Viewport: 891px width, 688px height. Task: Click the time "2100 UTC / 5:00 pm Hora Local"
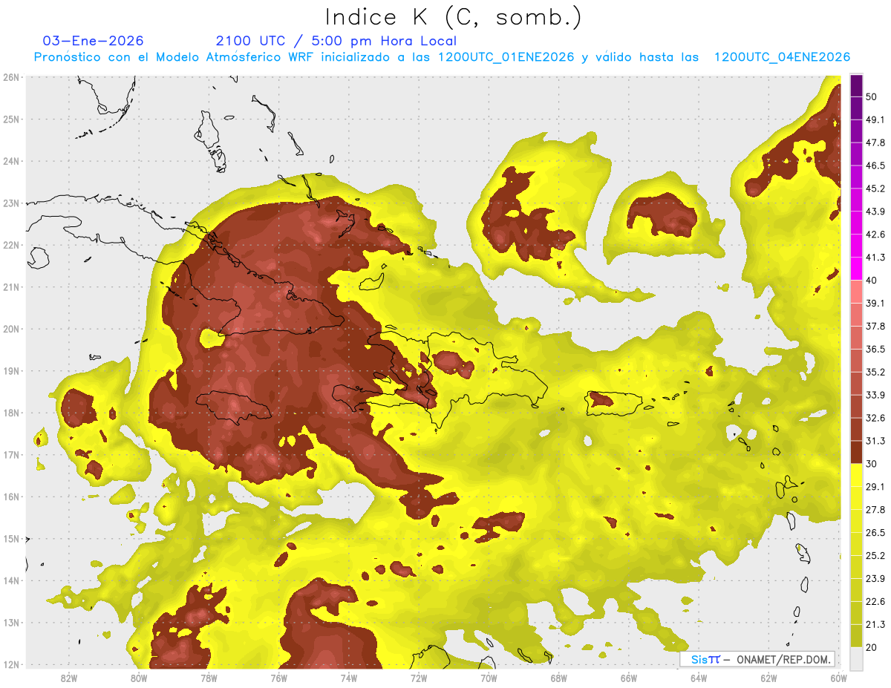[336, 41]
